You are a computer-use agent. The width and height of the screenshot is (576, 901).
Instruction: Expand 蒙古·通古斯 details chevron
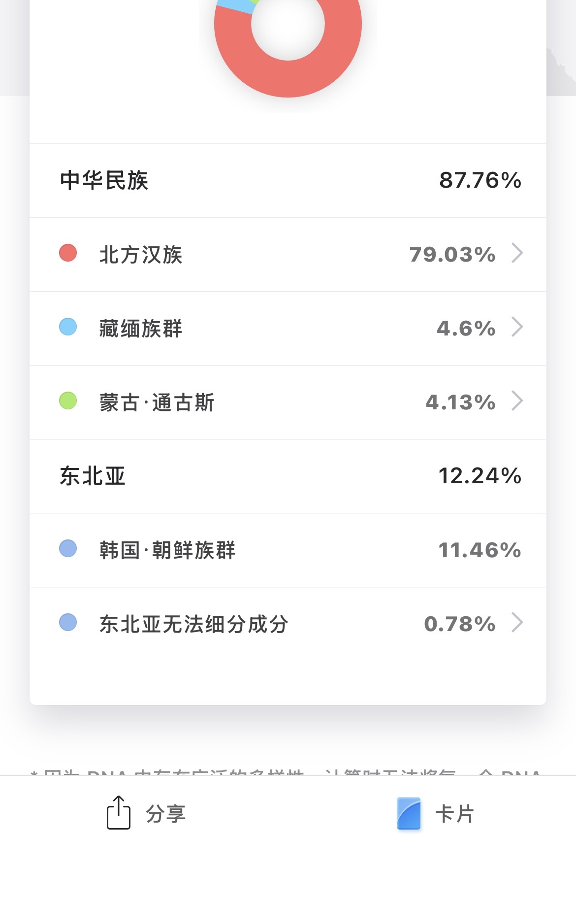coord(517,401)
